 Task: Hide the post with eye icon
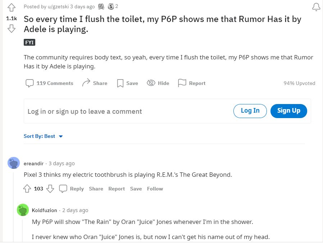[151, 83]
